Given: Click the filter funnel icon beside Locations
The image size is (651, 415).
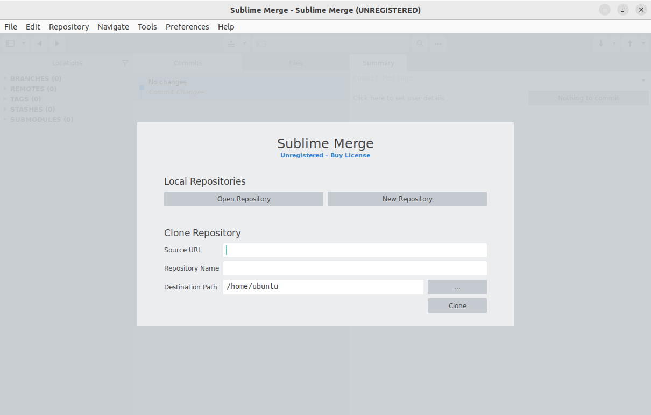Looking at the screenshot, I should 125,63.
